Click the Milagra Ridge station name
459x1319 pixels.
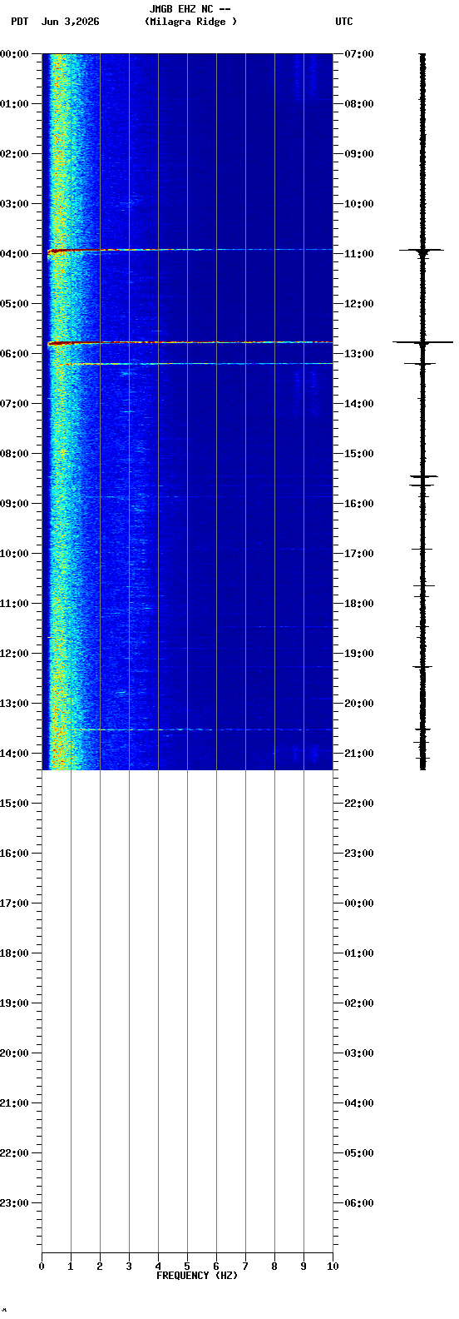pos(190,22)
